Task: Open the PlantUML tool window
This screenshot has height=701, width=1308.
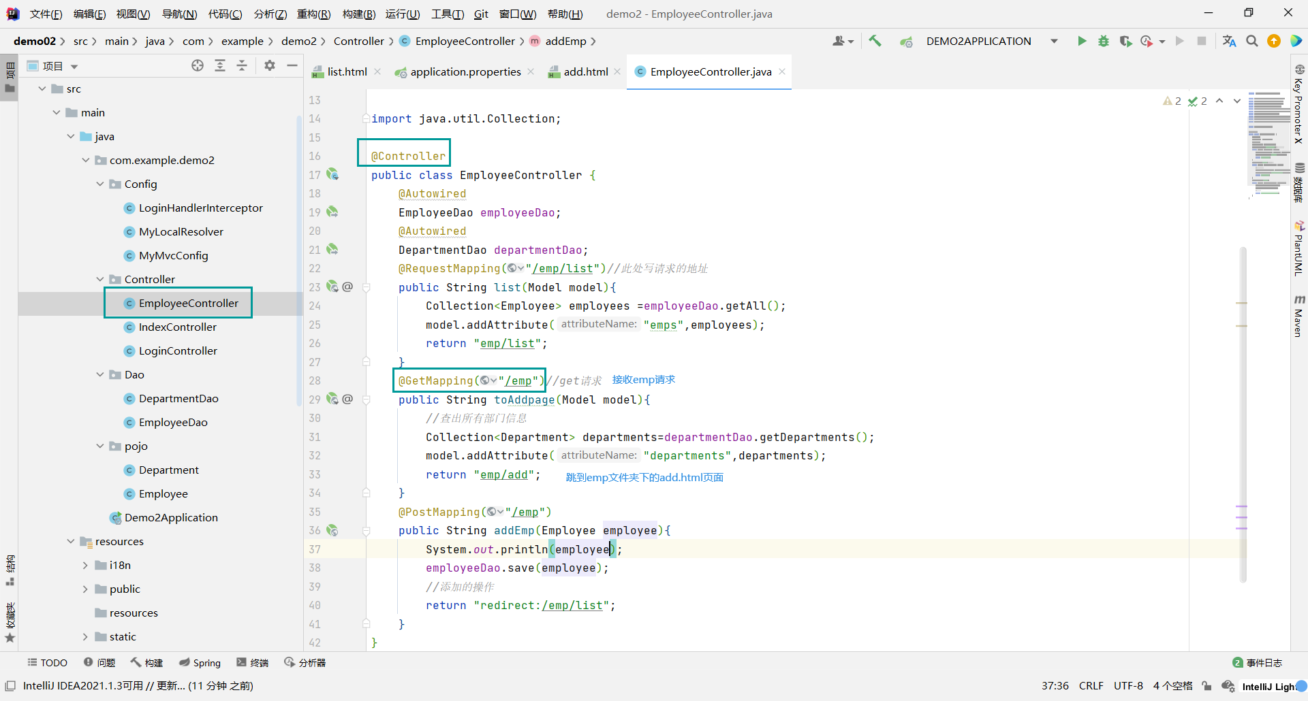Action: (x=1299, y=248)
